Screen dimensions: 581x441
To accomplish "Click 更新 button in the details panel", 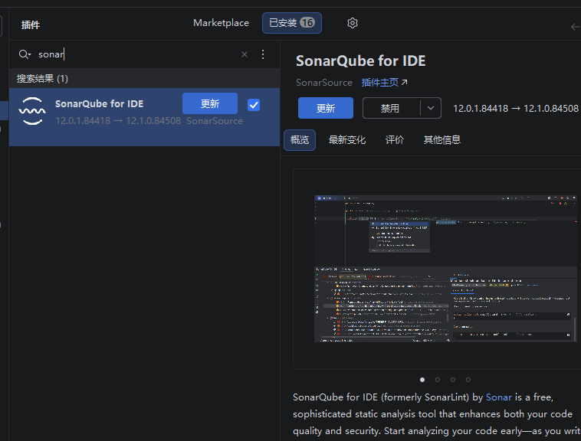I will (x=326, y=108).
